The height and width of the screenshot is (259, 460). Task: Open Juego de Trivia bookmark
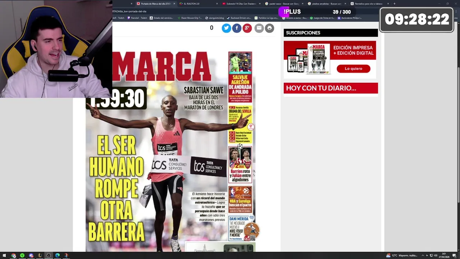point(322,18)
